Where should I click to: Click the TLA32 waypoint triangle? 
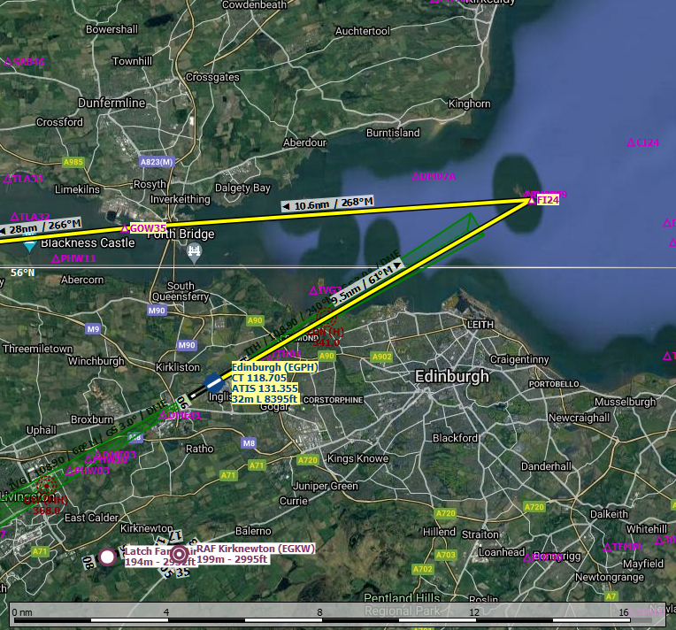coord(15,217)
